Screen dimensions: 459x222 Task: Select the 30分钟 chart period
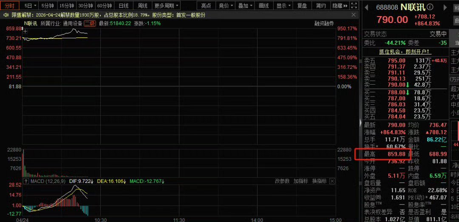coord(85,6)
